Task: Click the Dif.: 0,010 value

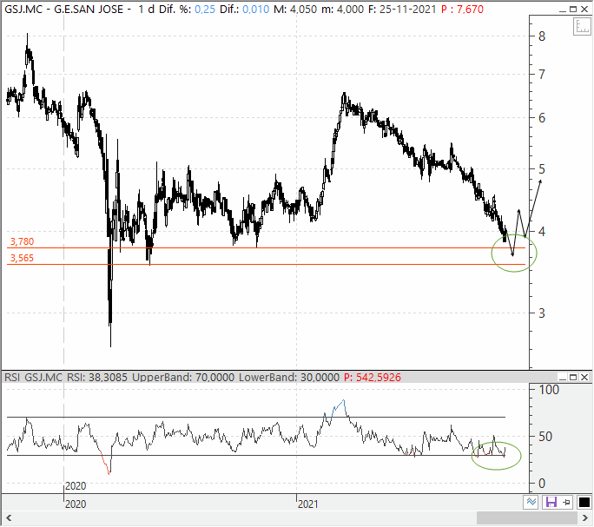Action: [244, 9]
